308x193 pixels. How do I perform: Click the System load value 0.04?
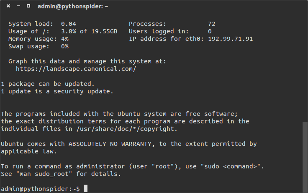coord(68,24)
